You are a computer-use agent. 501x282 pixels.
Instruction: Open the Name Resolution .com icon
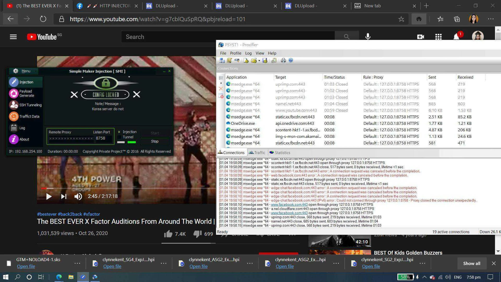pos(237,61)
